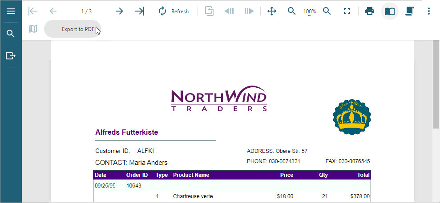Image resolution: width=440 pixels, height=203 pixels.
Task: Click the history forward icon
Action: [249, 11]
